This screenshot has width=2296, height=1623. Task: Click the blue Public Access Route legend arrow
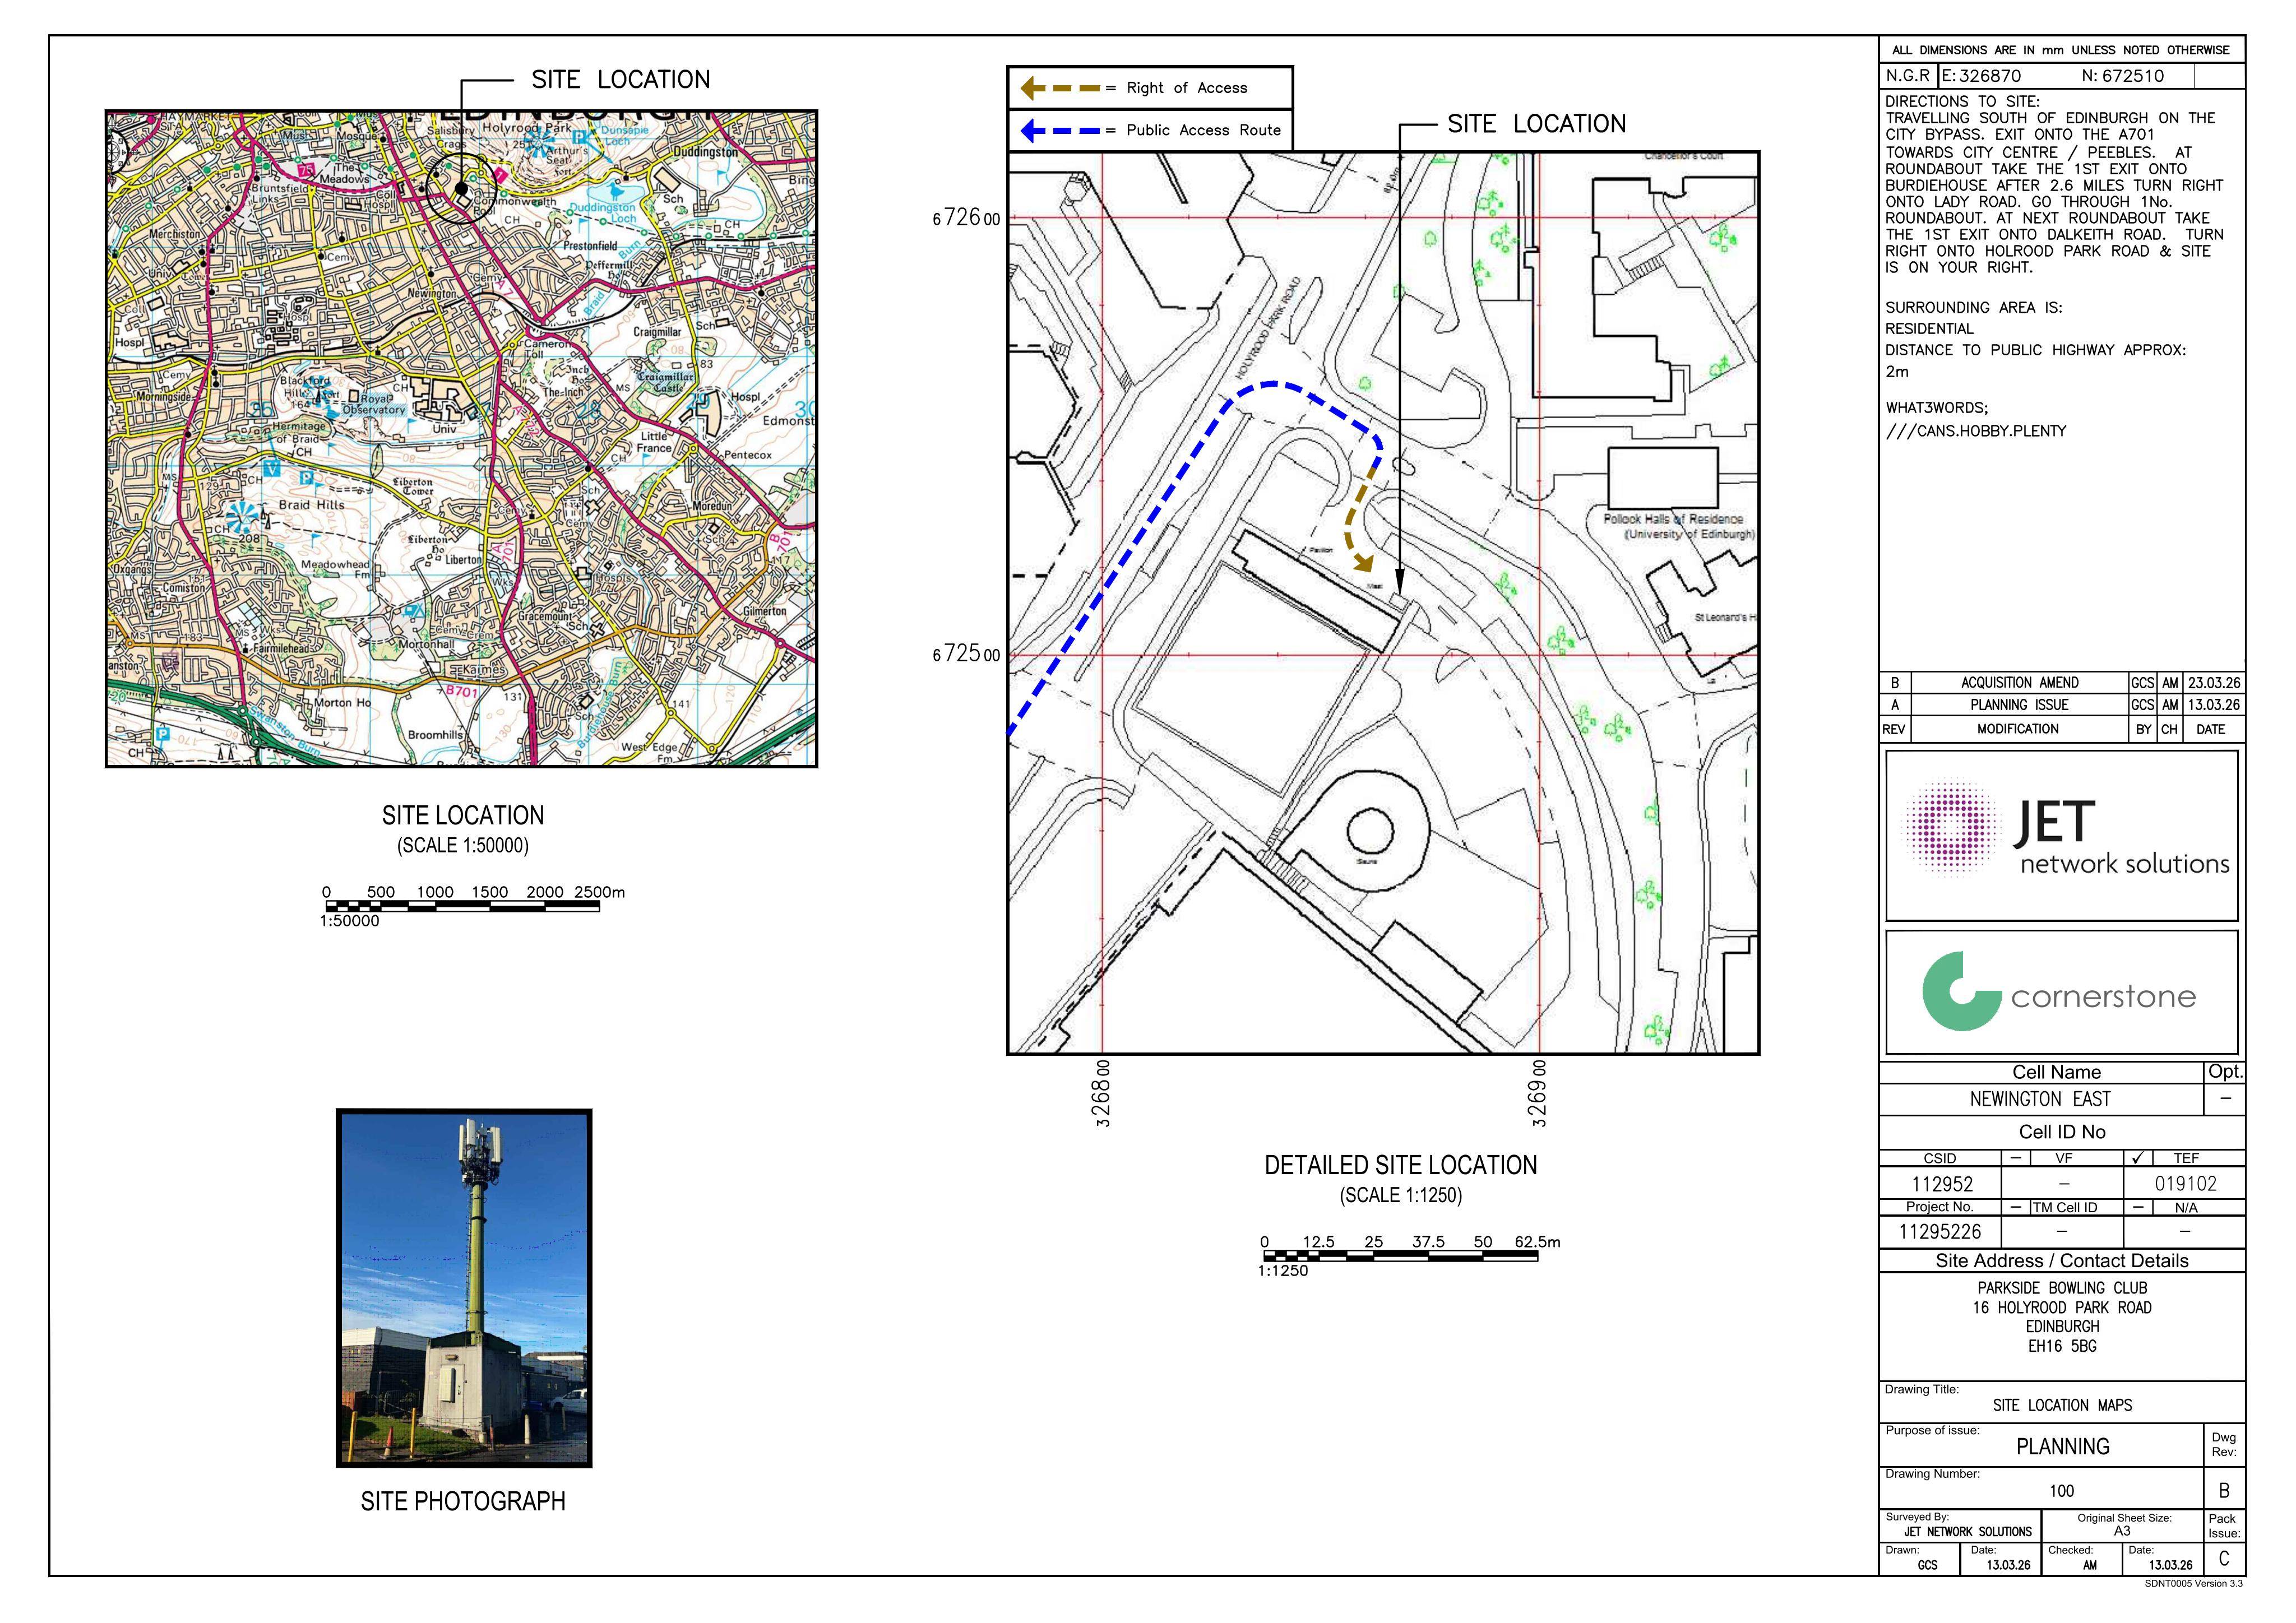click(x=1059, y=130)
